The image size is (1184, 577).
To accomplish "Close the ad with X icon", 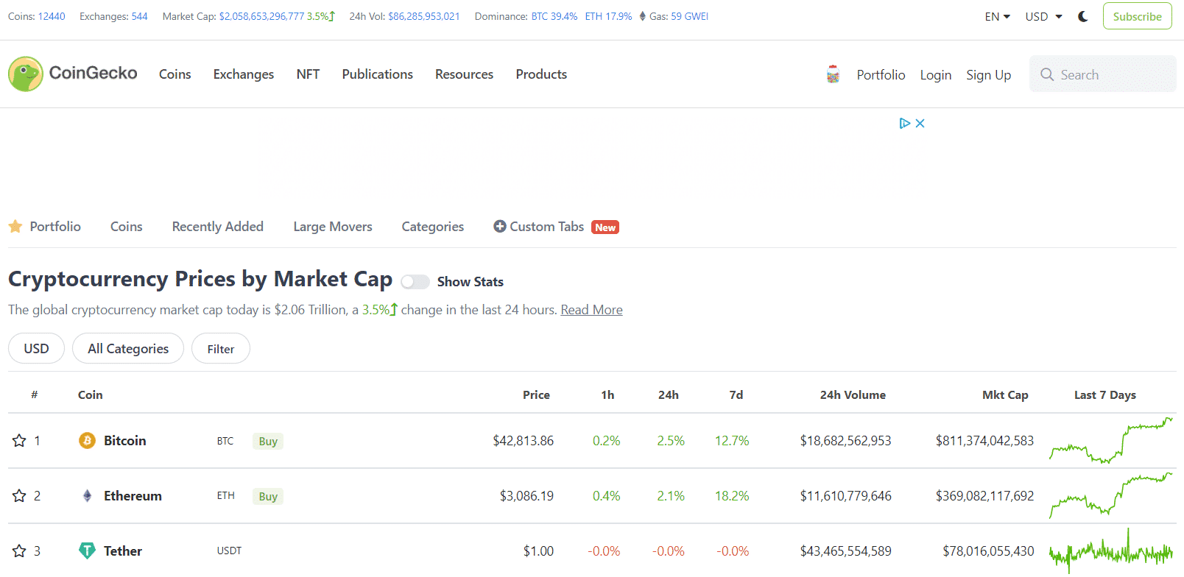I will pos(920,123).
